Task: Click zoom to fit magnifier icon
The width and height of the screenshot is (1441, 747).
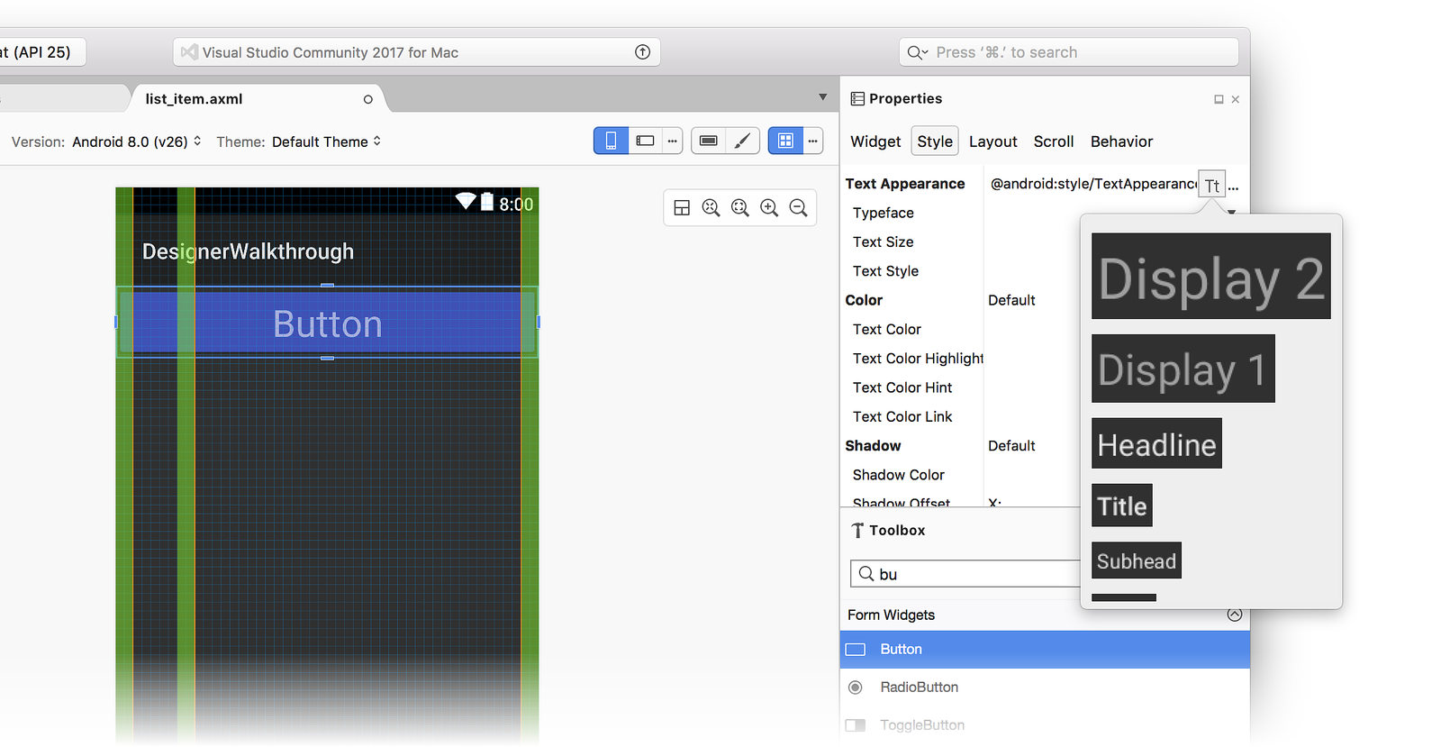Action: (740, 208)
